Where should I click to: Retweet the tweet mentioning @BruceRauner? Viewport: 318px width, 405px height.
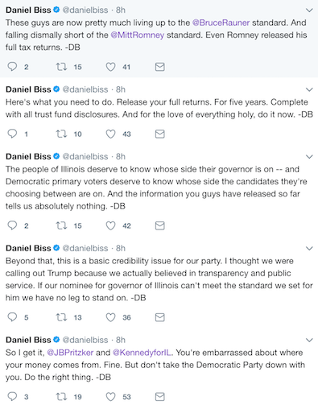tap(61, 67)
